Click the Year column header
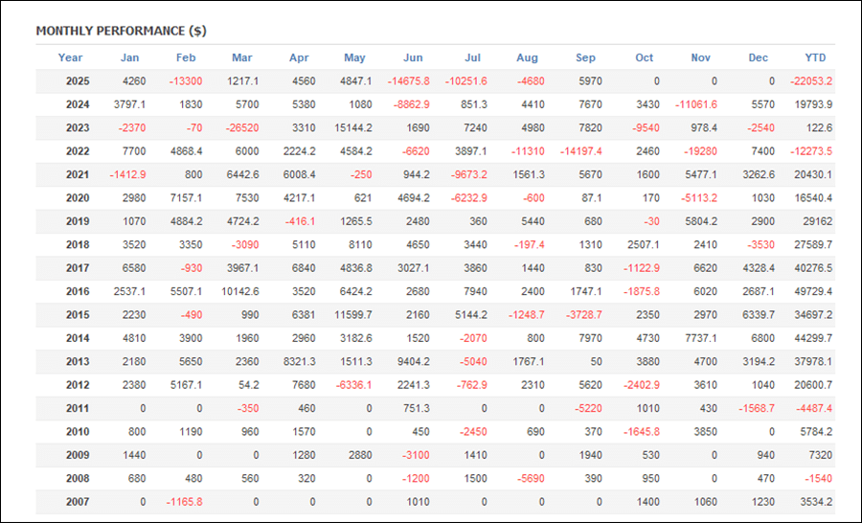The height and width of the screenshot is (523, 862). pos(70,57)
